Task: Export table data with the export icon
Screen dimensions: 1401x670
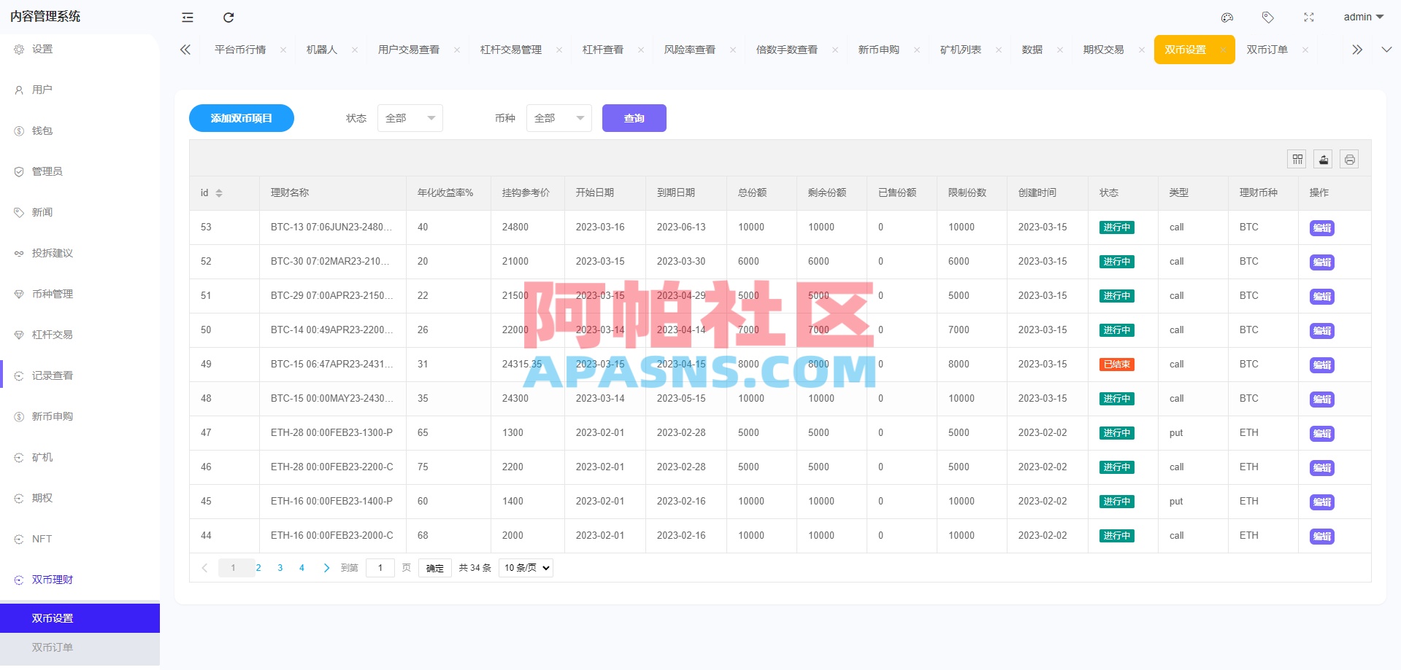Action: coord(1322,158)
